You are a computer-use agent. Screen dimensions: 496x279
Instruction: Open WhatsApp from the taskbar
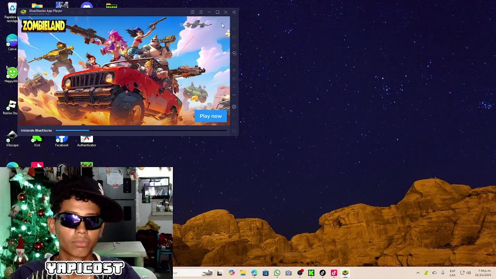pyautogui.click(x=277, y=273)
